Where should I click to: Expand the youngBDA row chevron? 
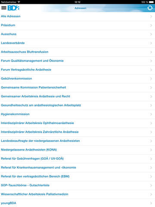coord(151,203)
